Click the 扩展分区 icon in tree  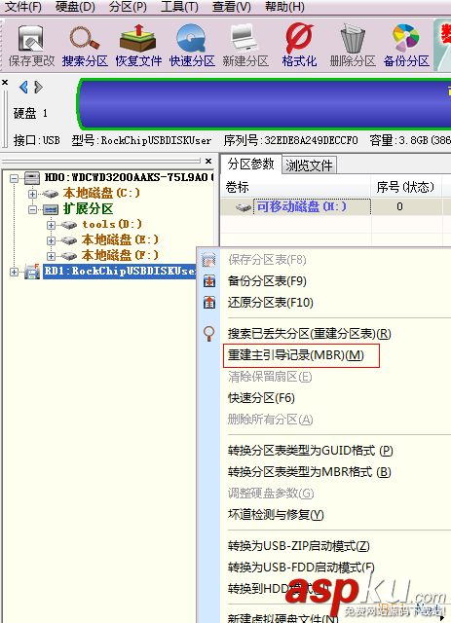tap(51, 209)
